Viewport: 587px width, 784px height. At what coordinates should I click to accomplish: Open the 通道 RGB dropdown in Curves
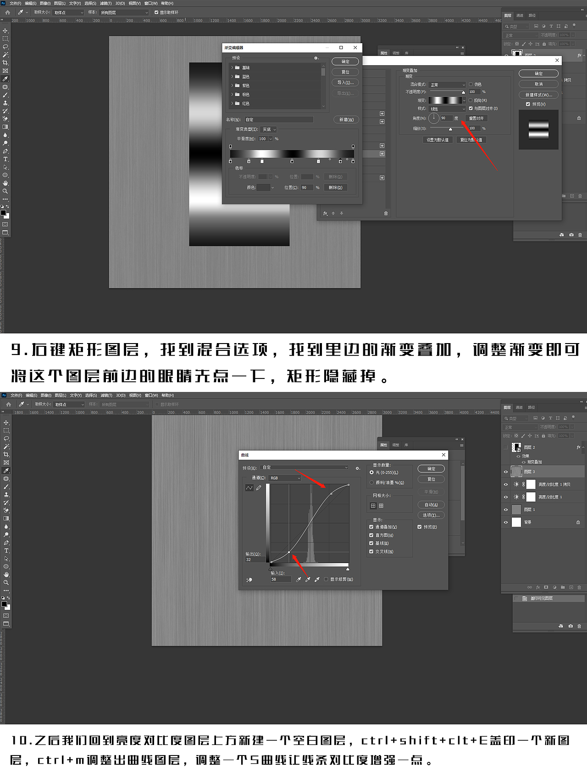click(285, 478)
